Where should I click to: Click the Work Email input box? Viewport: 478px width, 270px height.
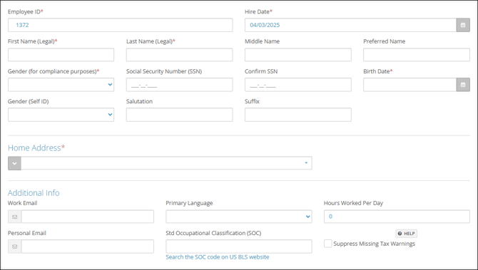click(x=88, y=217)
